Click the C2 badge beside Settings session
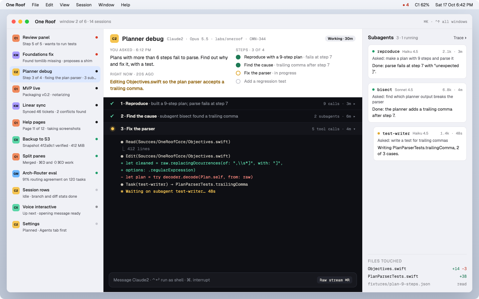 click(16, 225)
